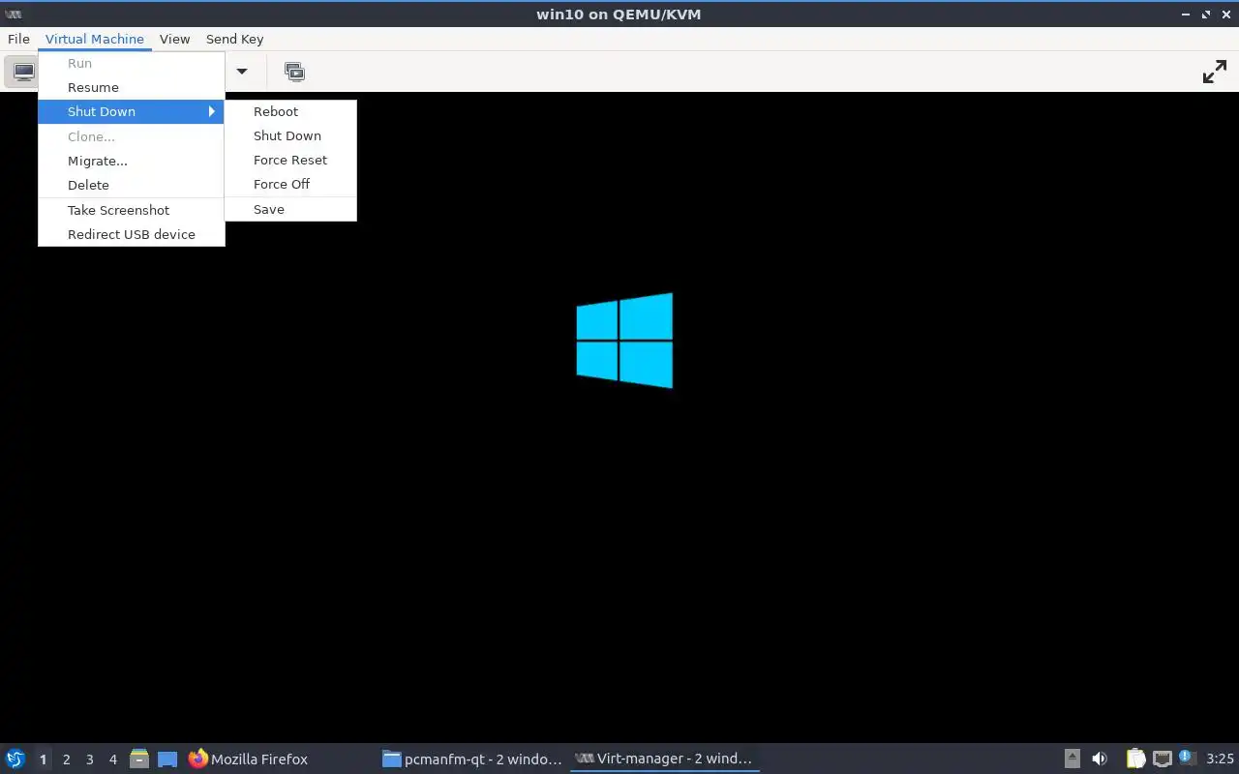Image resolution: width=1239 pixels, height=774 pixels.
Task: Minimize the win10 QEMU/KVM window
Action: 1186,15
